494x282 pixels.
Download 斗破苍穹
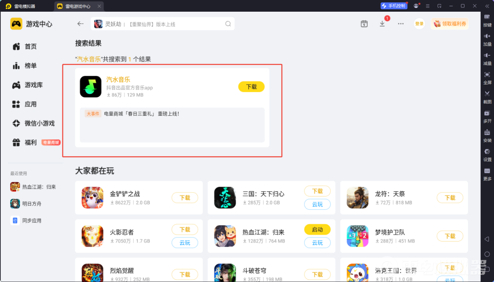(317, 274)
